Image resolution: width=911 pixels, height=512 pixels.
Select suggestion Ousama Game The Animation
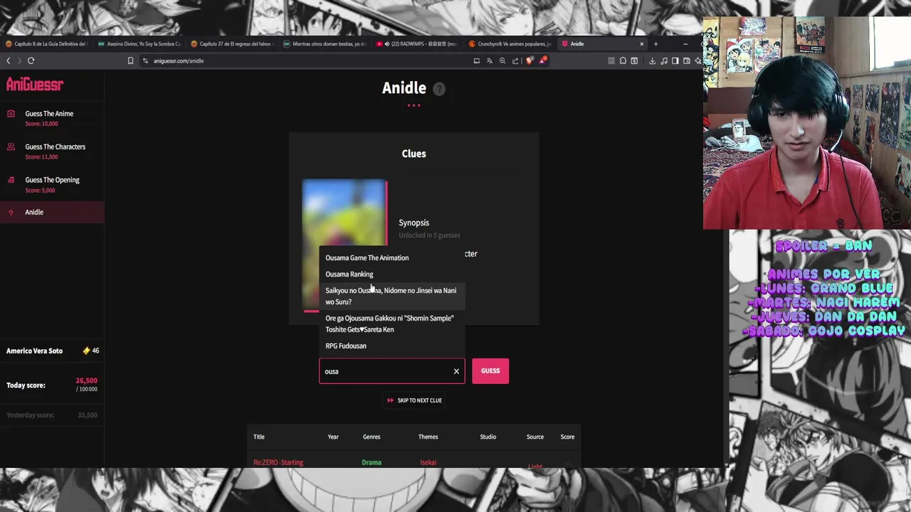pos(392,258)
